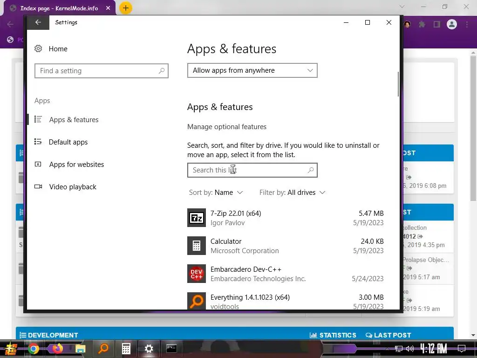
Task: Select the Embarcadero Dev-C++ entry name
Action: (246, 269)
